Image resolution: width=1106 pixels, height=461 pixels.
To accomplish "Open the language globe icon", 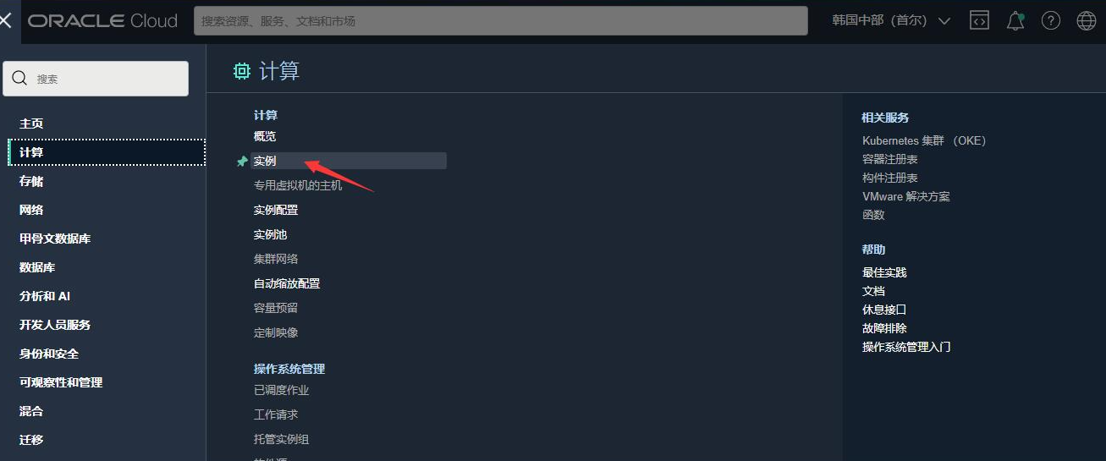I will [x=1087, y=21].
